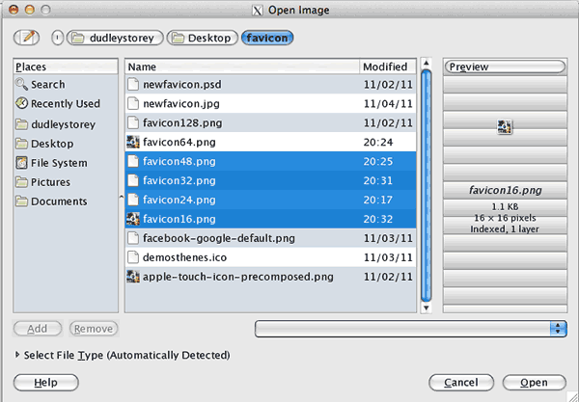Select Documents in Places sidebar

click(x=66, y=201)
